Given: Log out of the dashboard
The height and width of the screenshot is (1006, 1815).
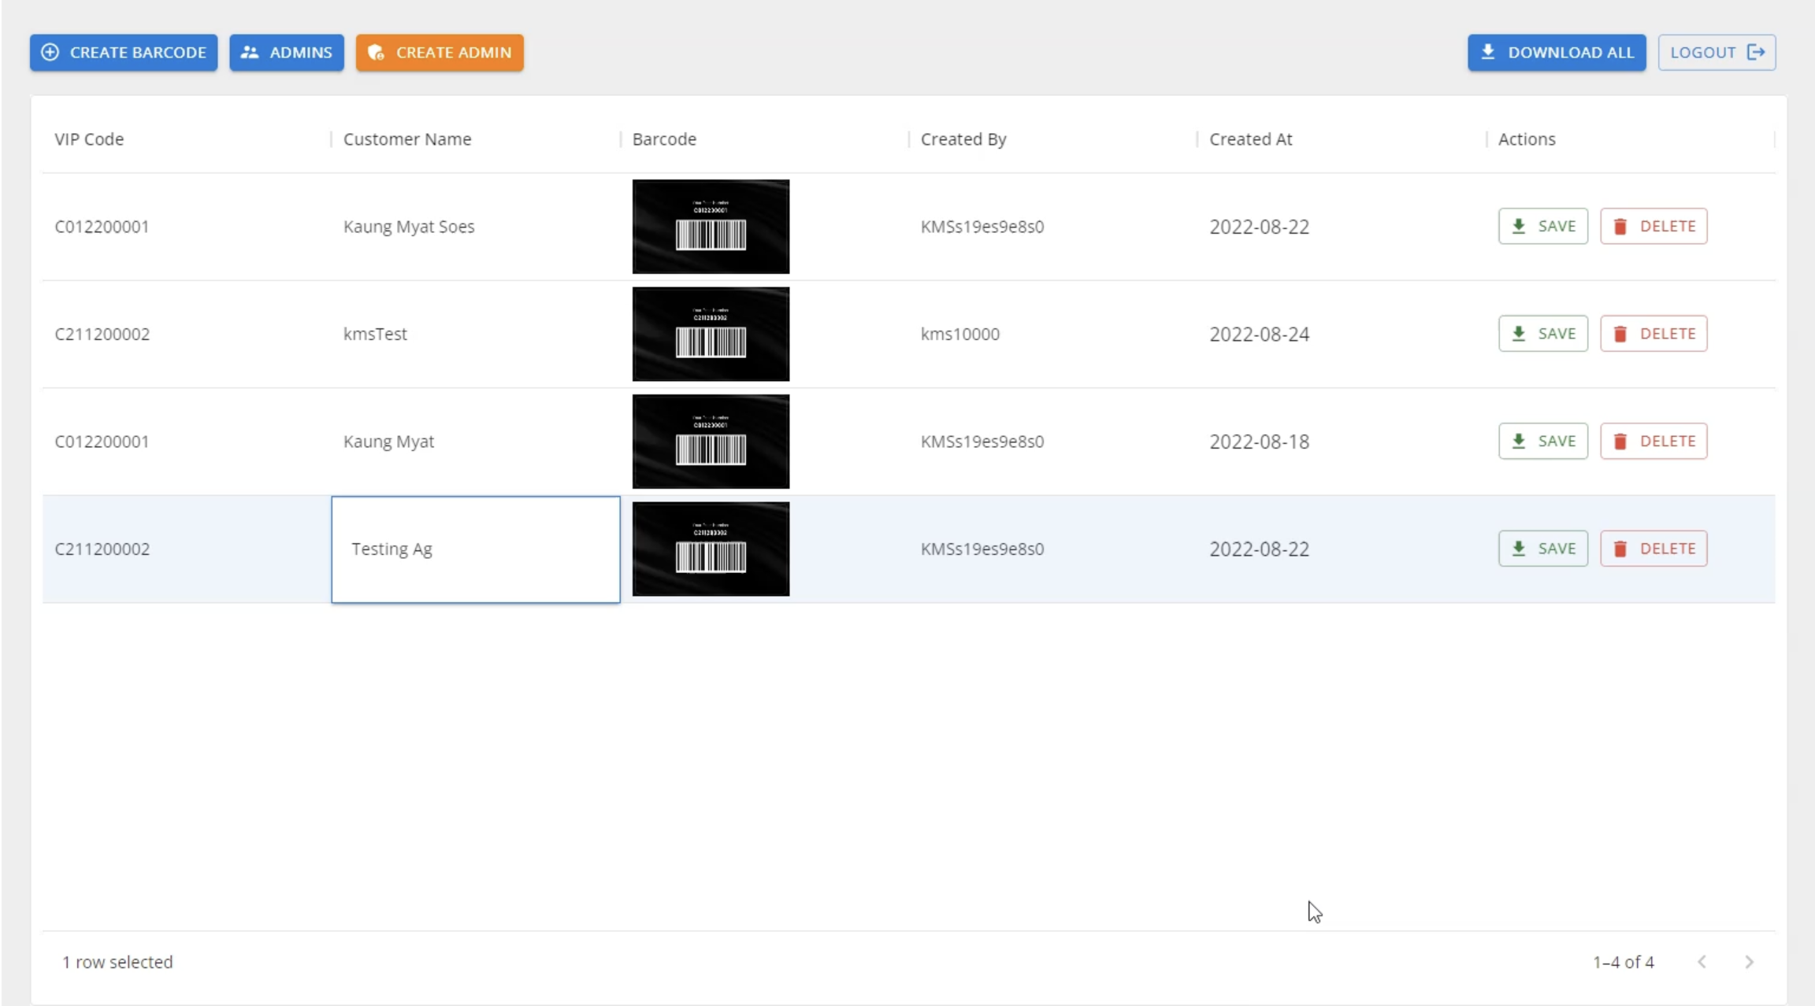Looking at the screenshot, I should [1717, 53].
